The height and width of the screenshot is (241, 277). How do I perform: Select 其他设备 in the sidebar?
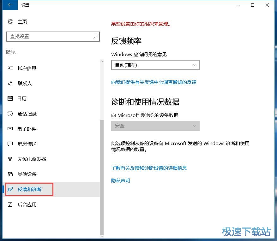51,174
